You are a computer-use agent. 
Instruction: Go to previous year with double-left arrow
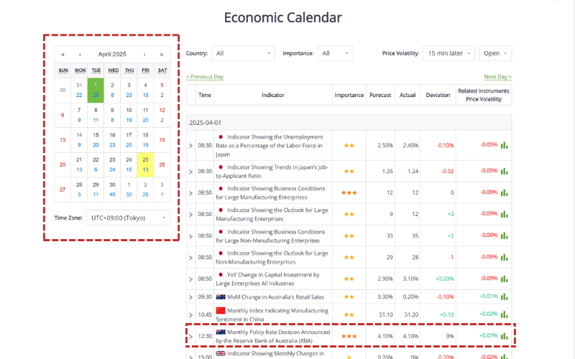pos(63,55)
